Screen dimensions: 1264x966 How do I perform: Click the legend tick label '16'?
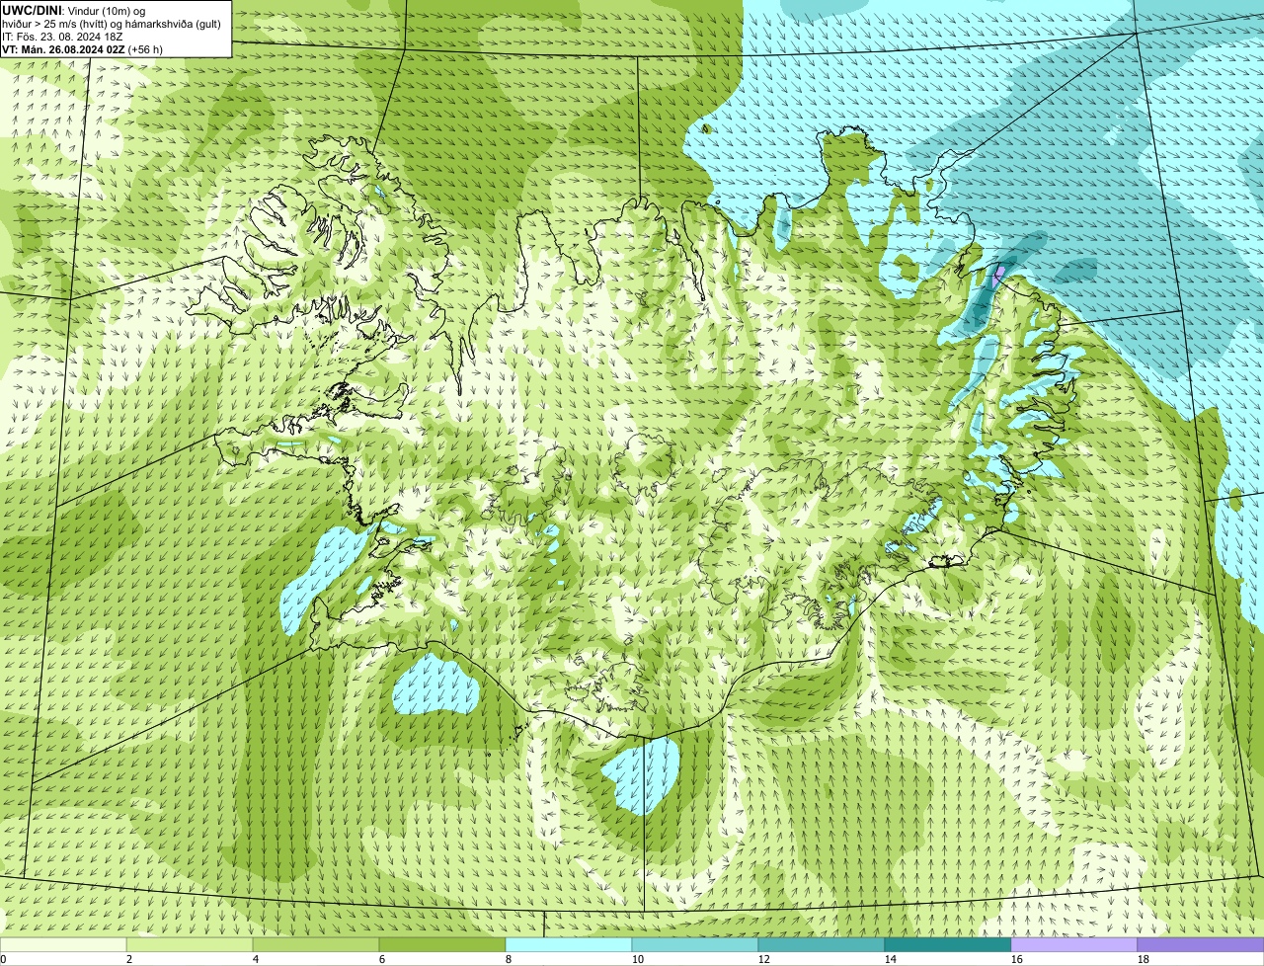click(x=1017, y=959)
